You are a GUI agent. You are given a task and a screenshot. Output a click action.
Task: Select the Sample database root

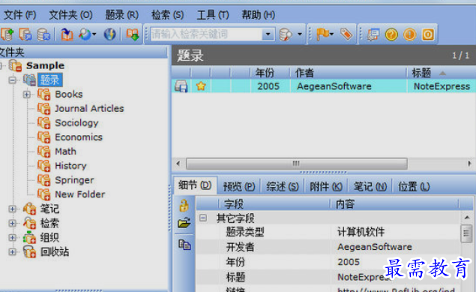[45, 65]
